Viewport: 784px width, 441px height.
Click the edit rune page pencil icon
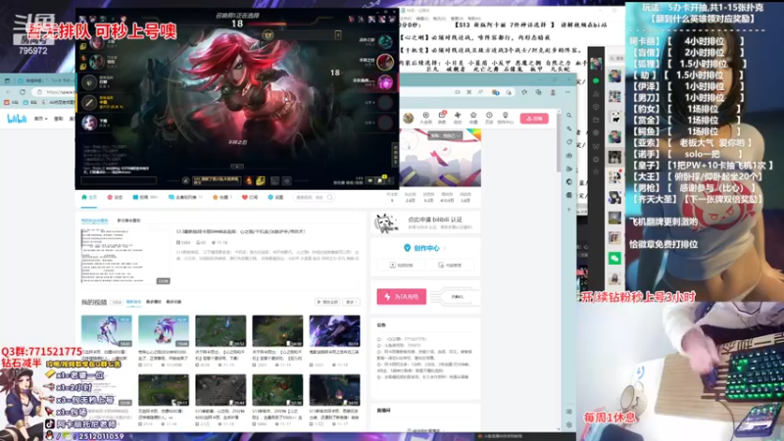point(186,180)
